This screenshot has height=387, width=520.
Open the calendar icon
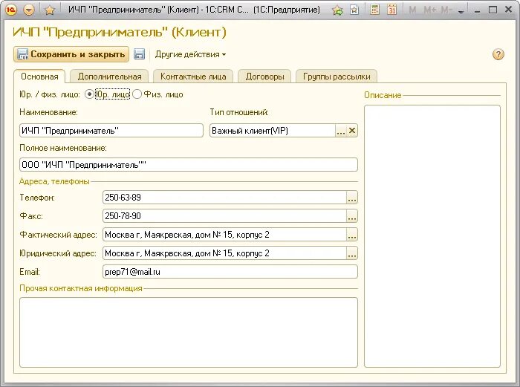point(391,10)
